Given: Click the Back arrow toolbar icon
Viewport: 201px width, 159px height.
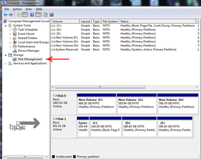Looking at the screenshot, I should click(5, 15).
